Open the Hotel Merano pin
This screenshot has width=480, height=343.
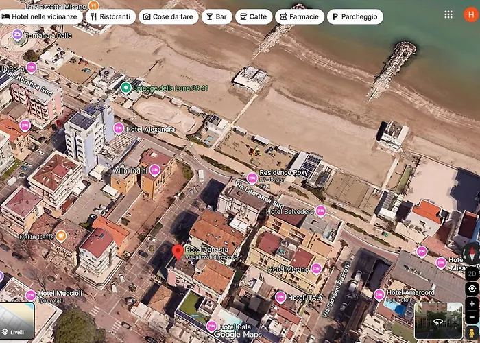[x=316, y=269]
